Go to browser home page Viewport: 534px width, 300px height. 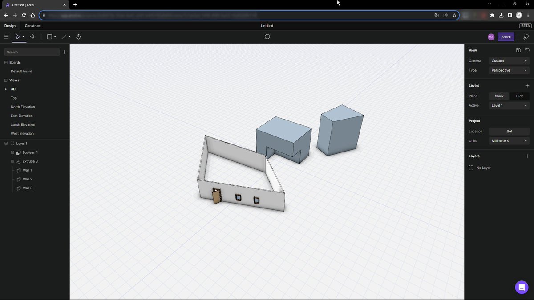click(32, 15)
